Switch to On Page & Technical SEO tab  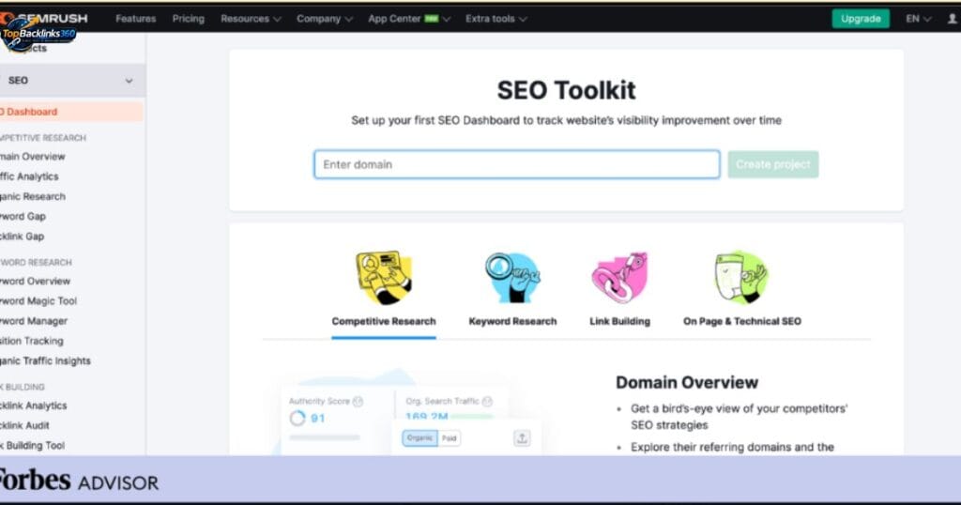[741, 321]
